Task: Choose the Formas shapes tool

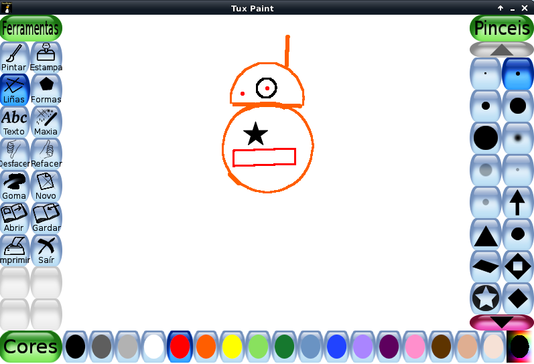Action: tap(46, 90)
